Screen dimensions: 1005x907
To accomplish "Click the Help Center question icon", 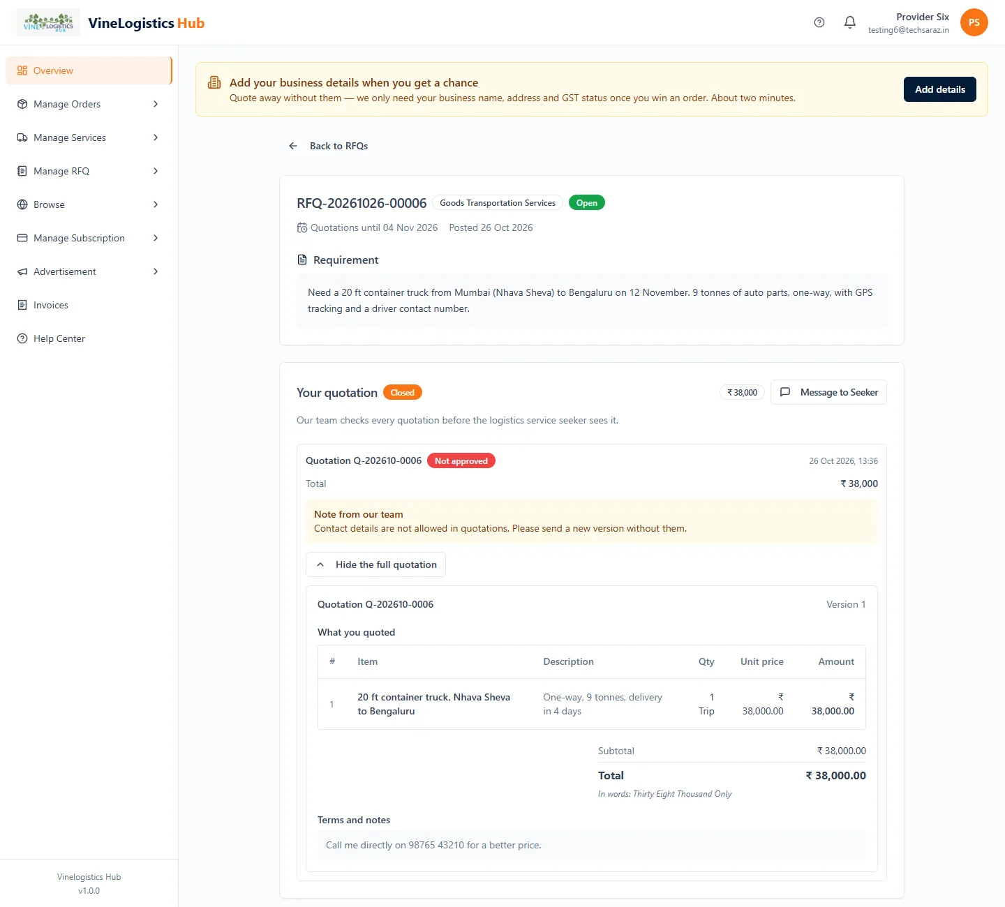I will [22, 338].
